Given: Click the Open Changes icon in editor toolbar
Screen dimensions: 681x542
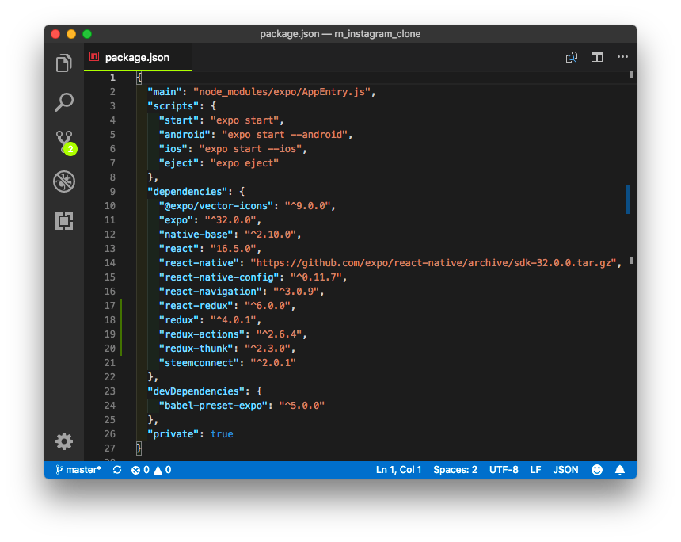Looking at the screenshot, I should [572, 57].
